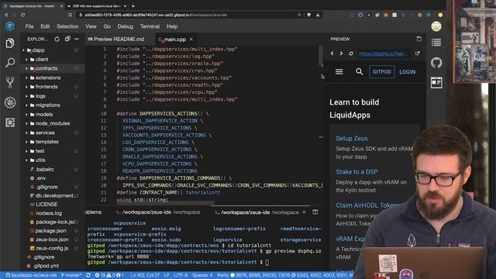
Task: Open the Source Control git view
Action: 10,83
